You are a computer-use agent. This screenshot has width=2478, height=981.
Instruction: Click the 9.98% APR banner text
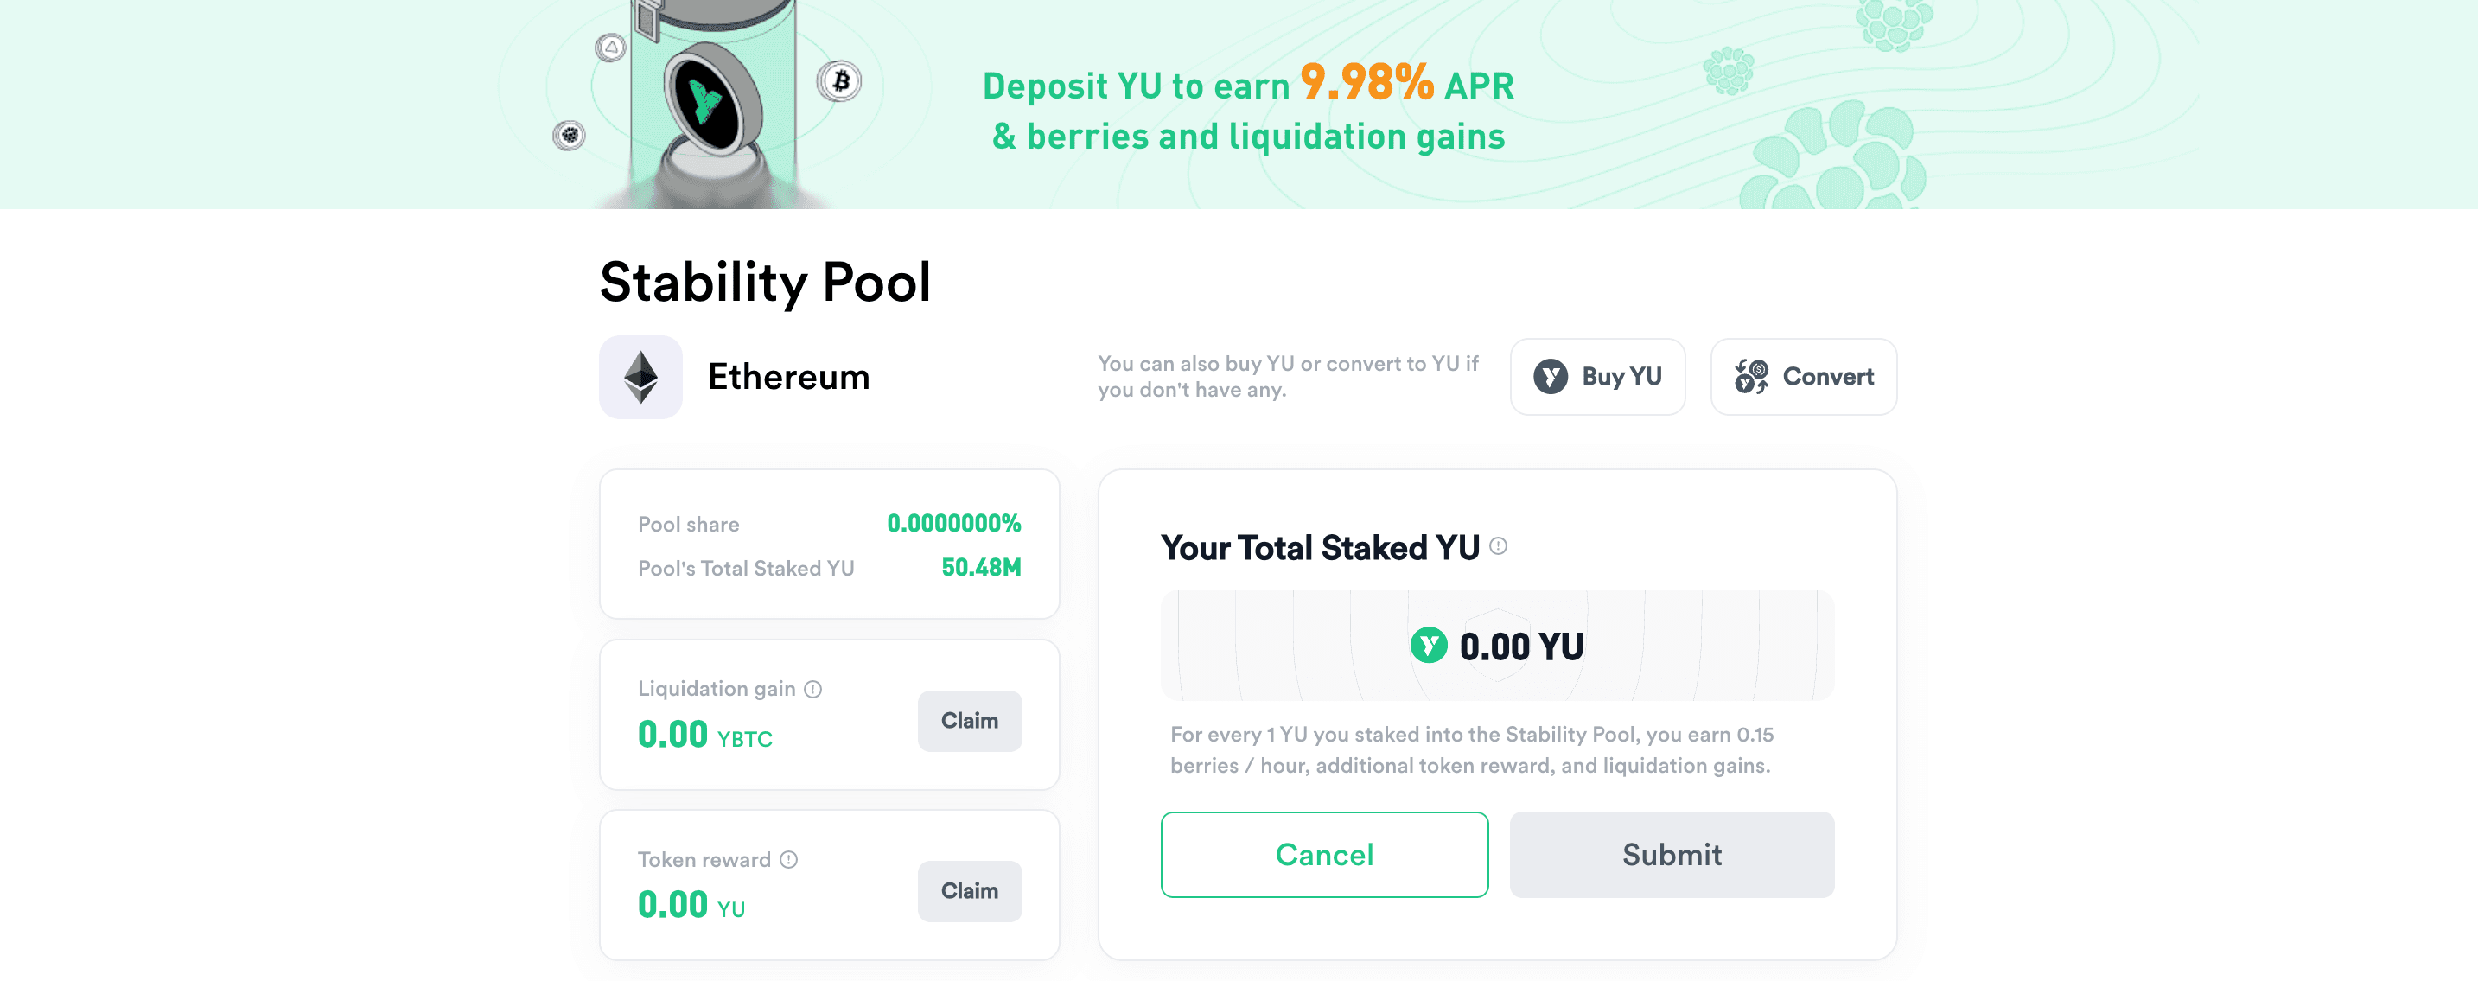1407,85
